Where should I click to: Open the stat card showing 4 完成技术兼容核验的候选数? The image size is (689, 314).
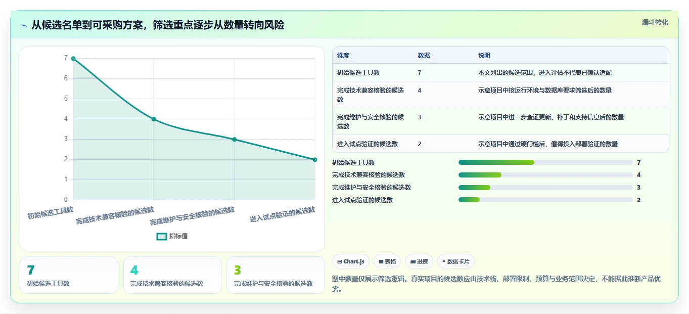[172, 275]
